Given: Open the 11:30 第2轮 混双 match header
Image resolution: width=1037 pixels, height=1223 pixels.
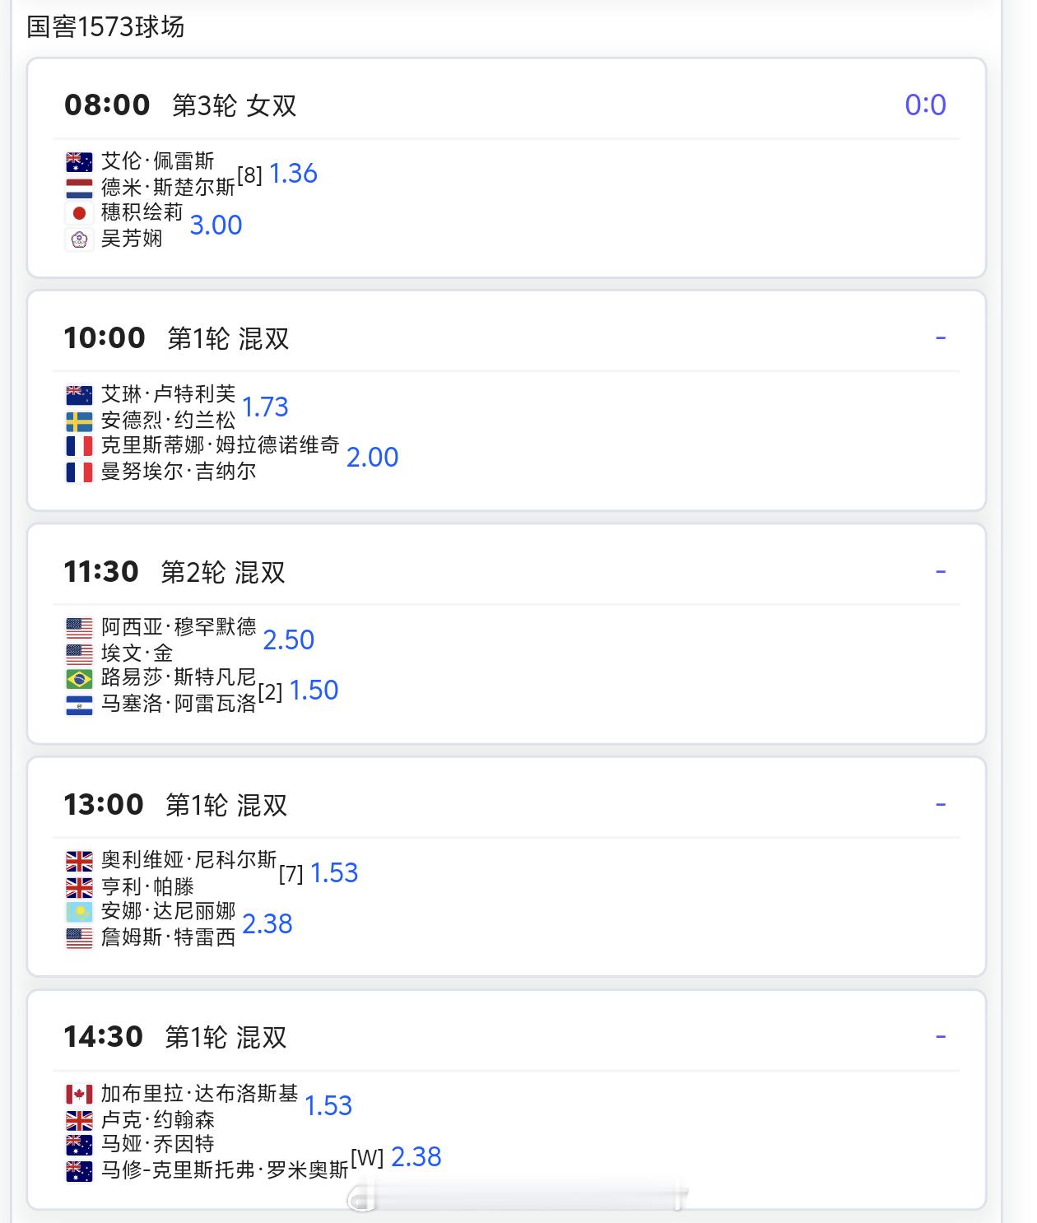Looking at the screenshot, I should pos(174,572).
